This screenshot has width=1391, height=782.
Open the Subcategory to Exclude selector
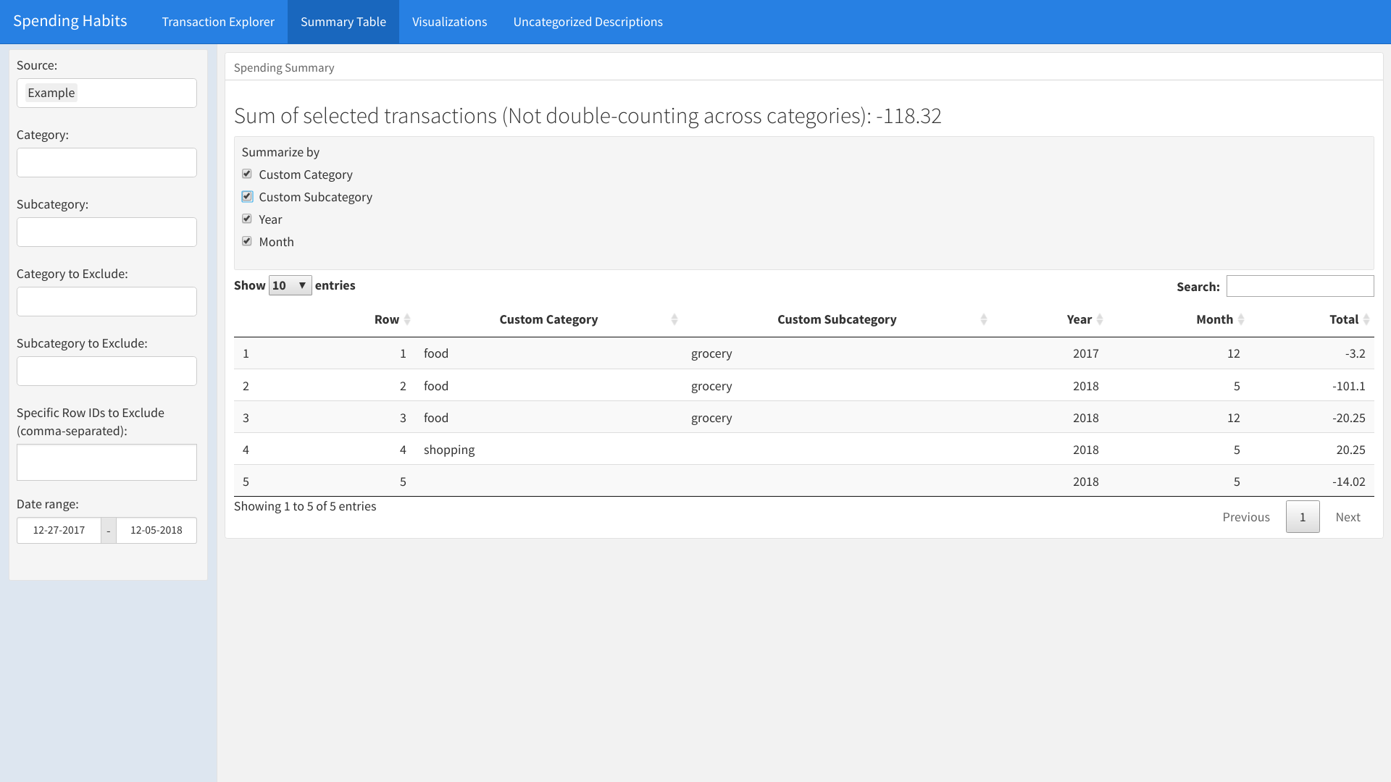[106, 371]
